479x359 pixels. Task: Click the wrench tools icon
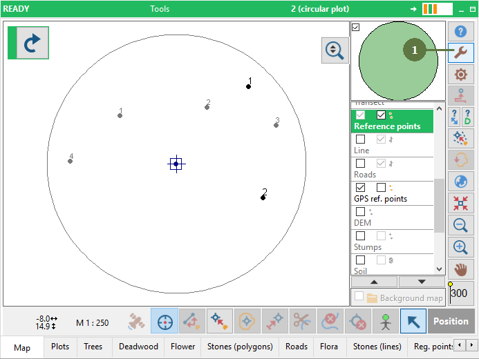point(461,53)
